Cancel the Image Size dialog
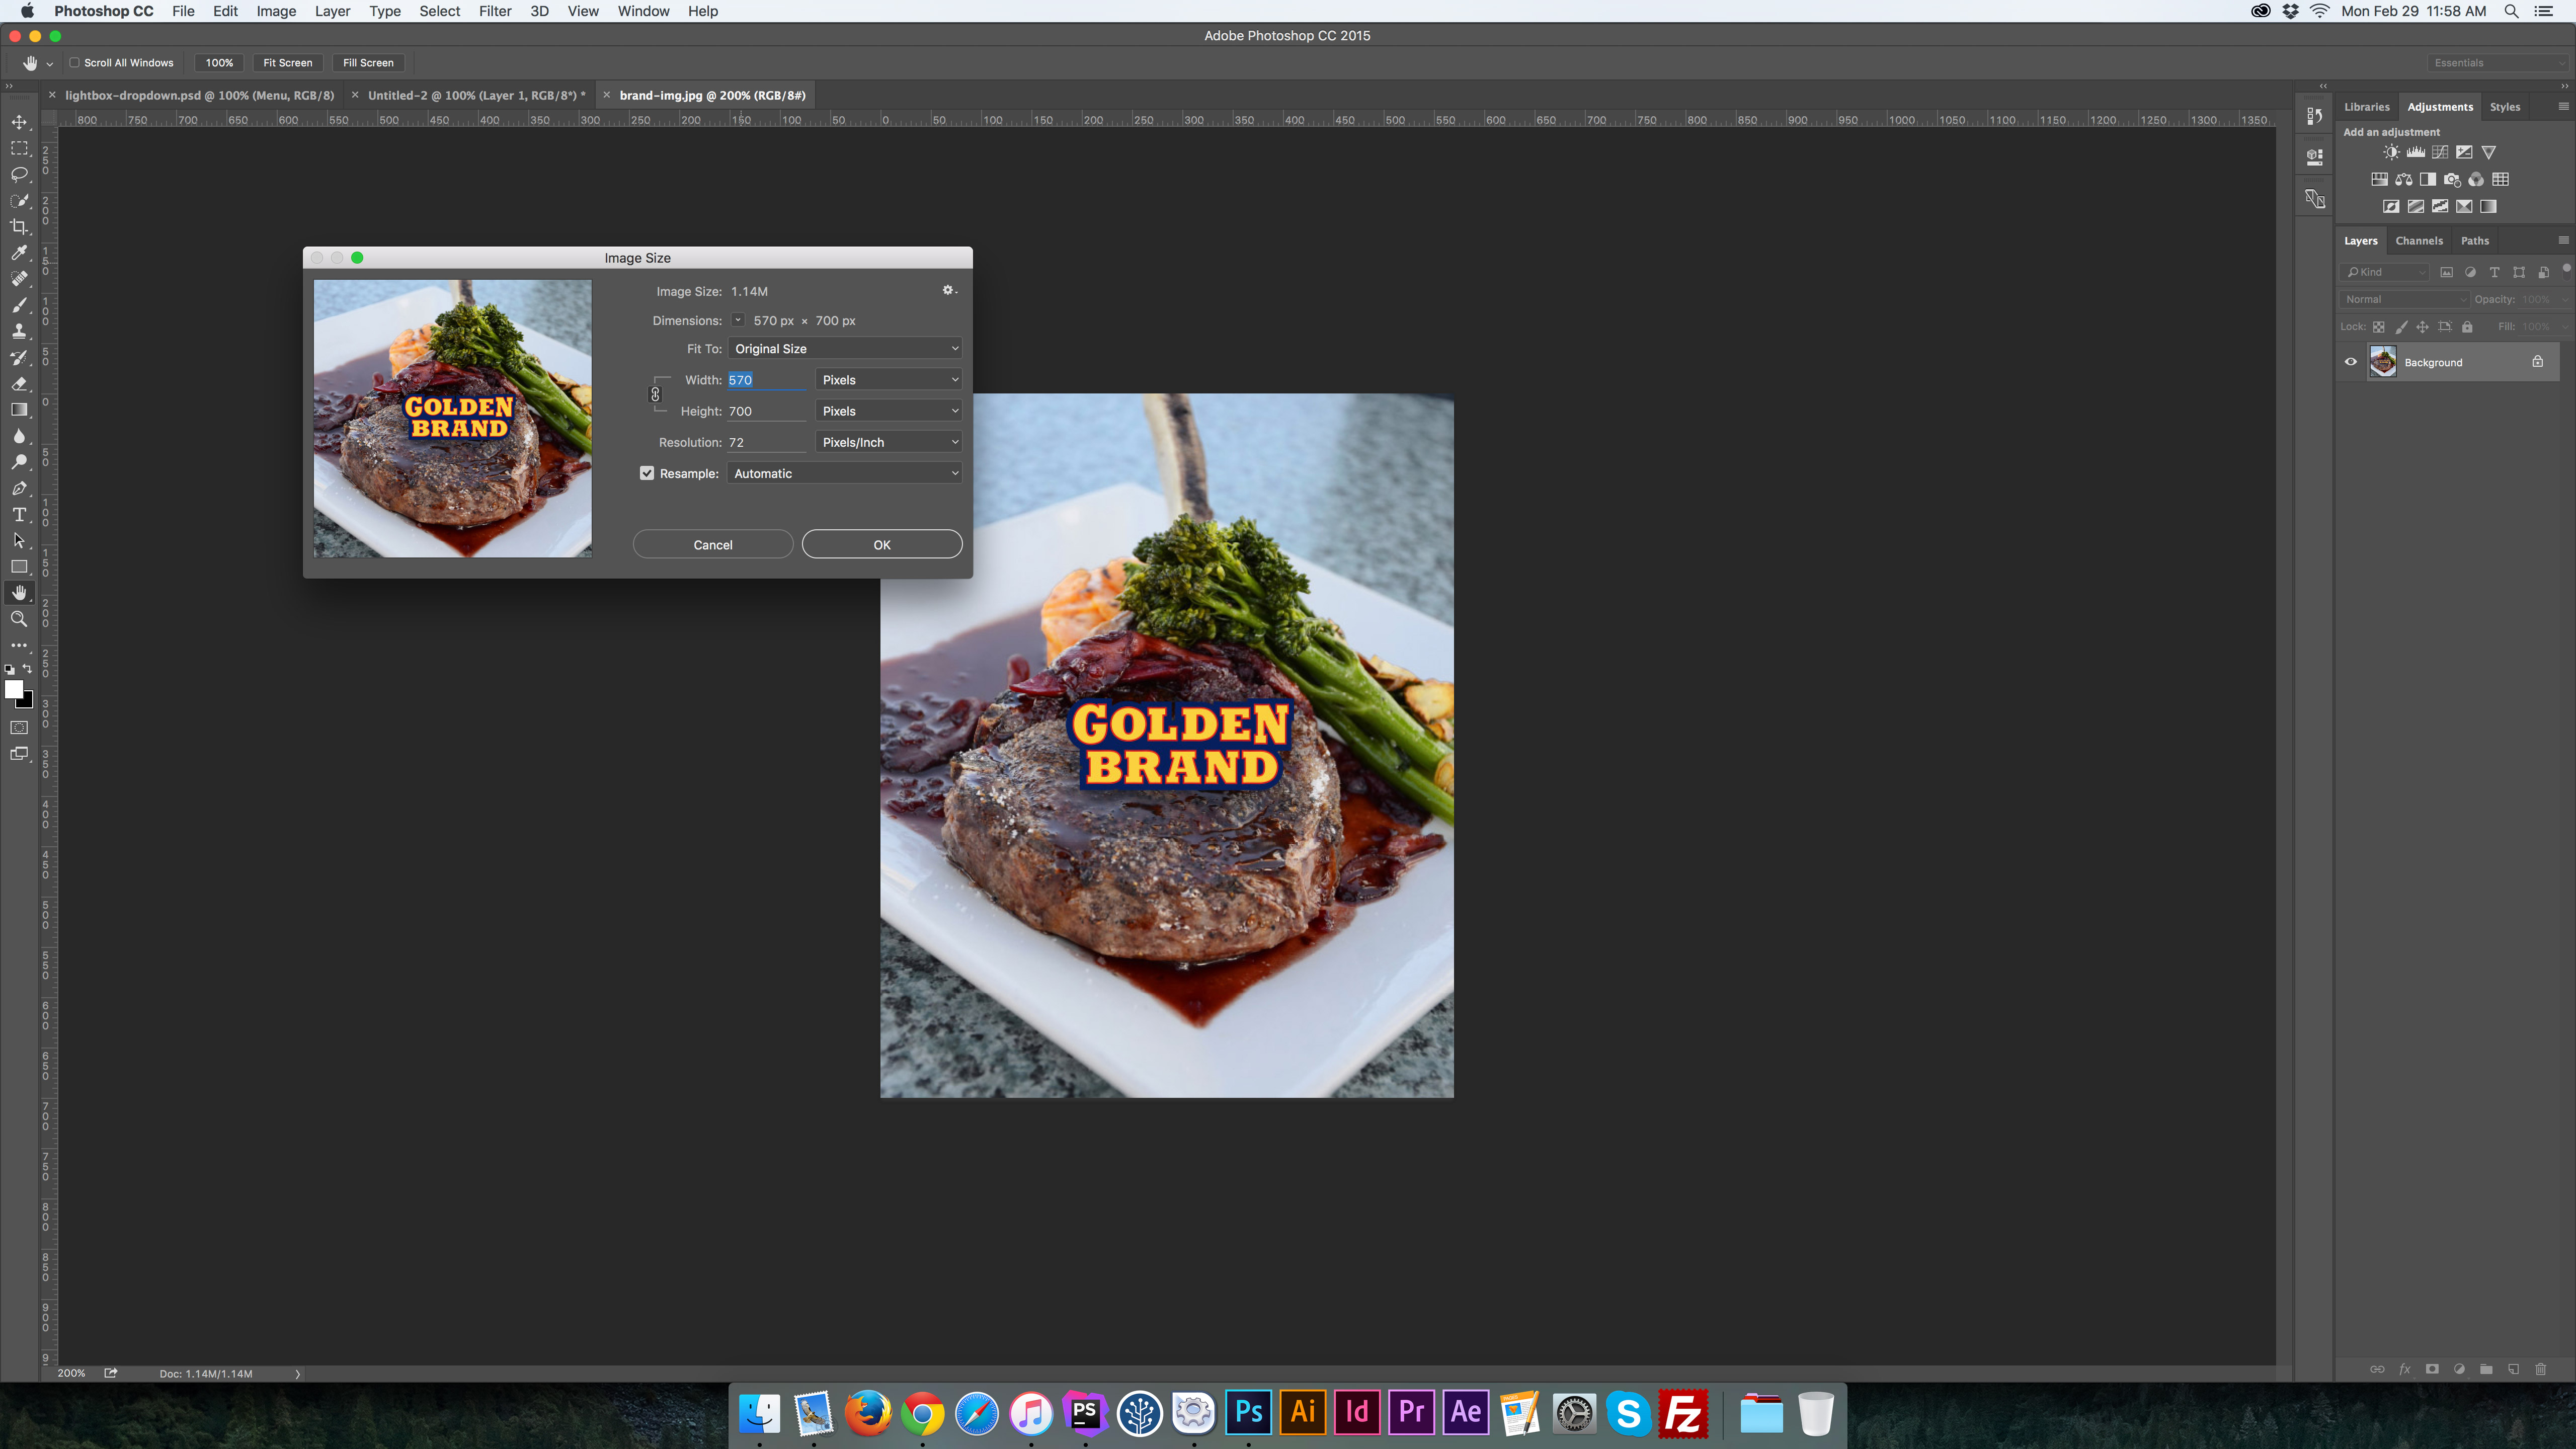This screenshot has height=1449, width=2576. 712,545
